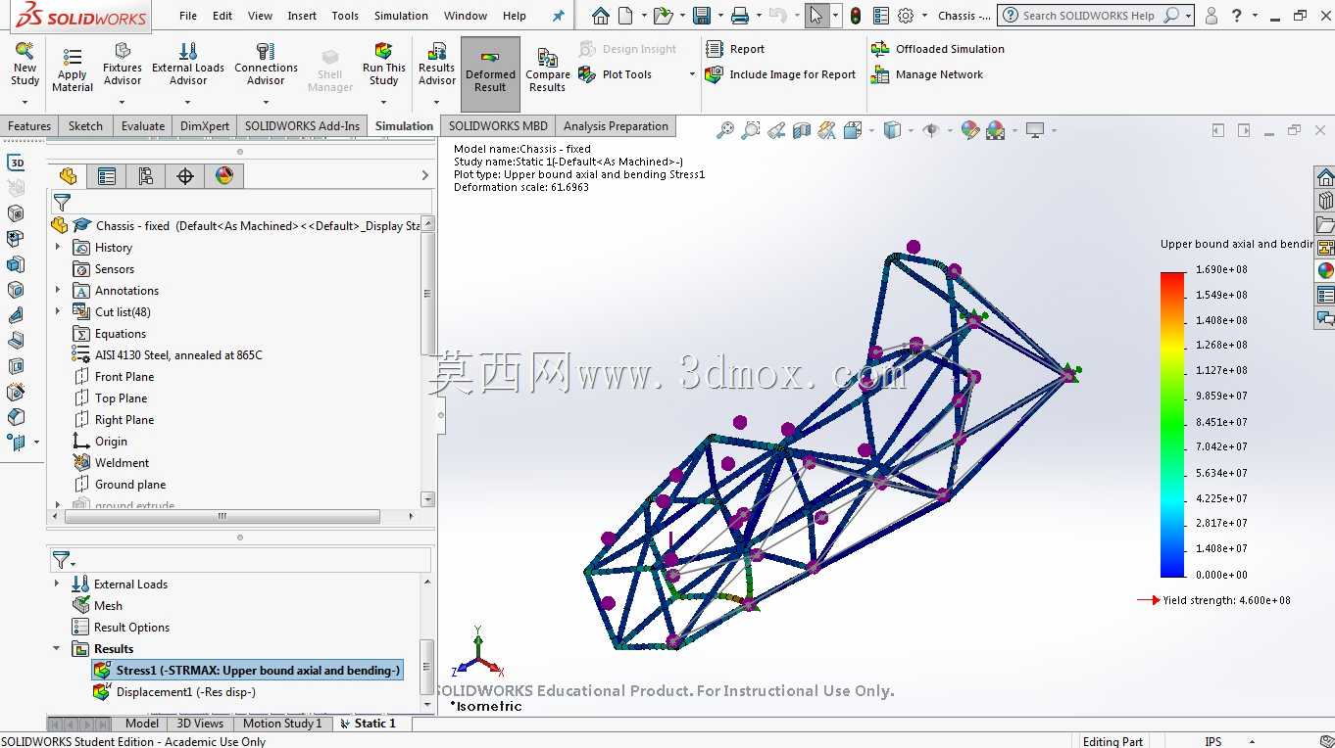The height and width of the screenshot is (748, 1335).
Task: Click the Zoom to Fit icon
Action: (725, 129)
